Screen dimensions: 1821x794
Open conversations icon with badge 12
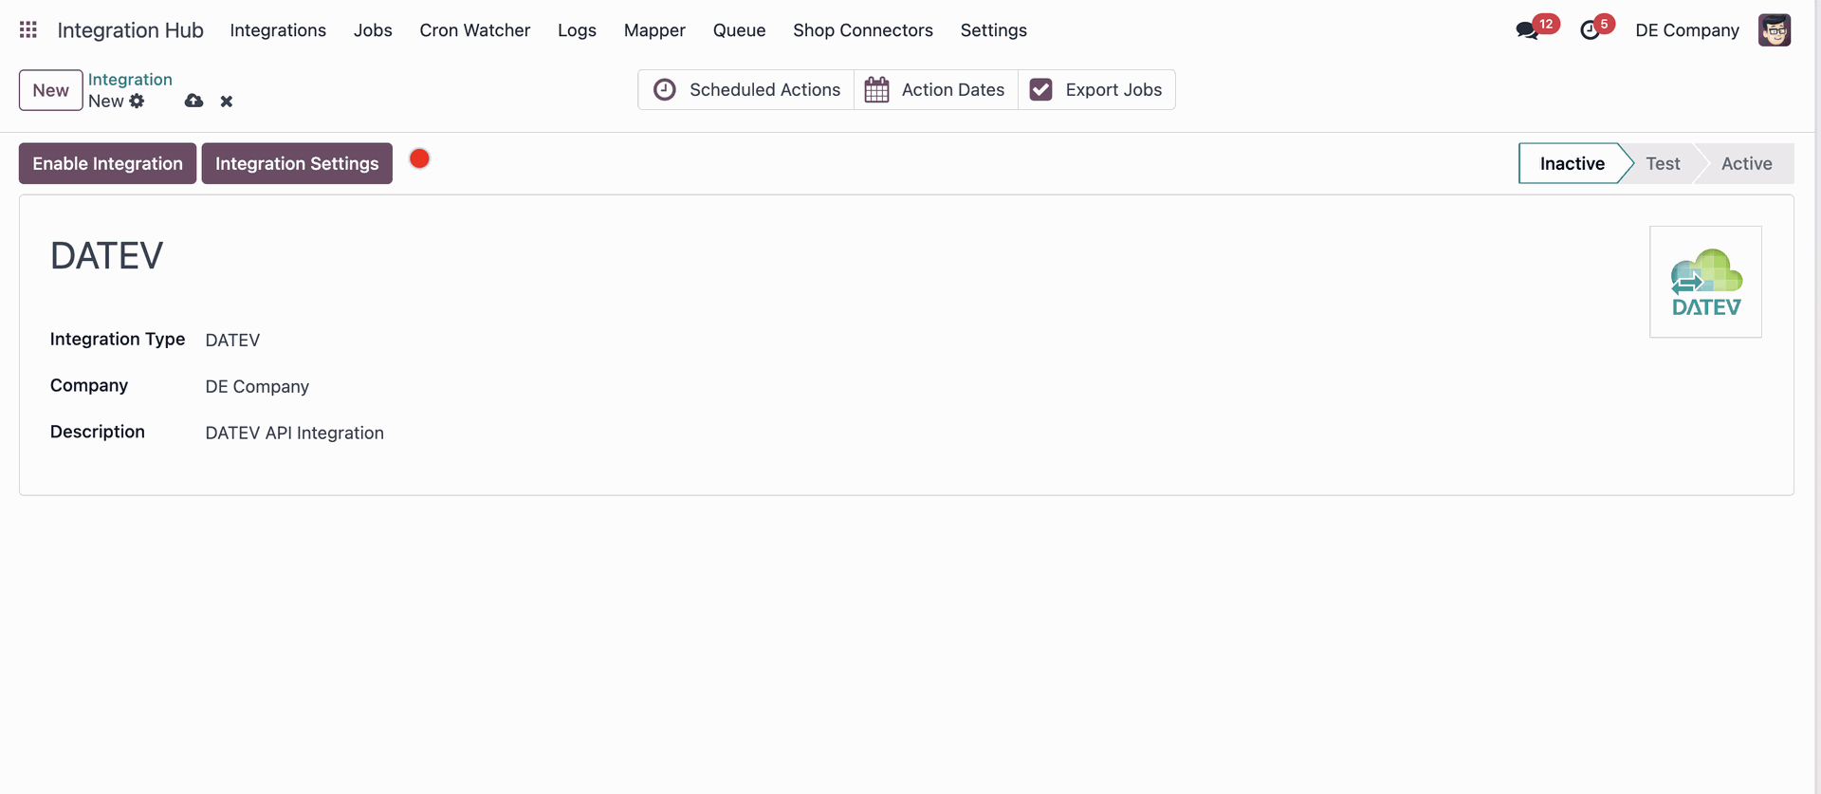1527,30
